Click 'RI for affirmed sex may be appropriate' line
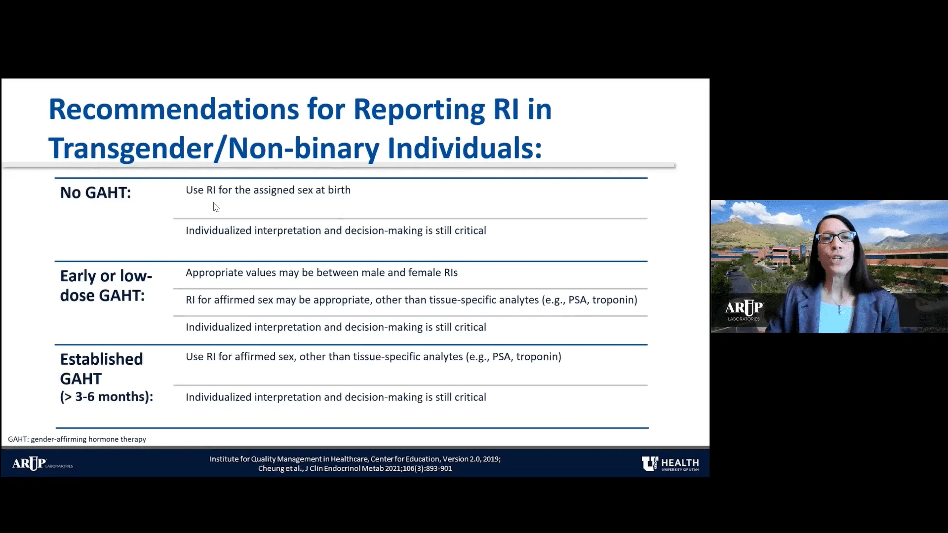The height and width of the screenshot is (533, 948). tap(411, 300)
